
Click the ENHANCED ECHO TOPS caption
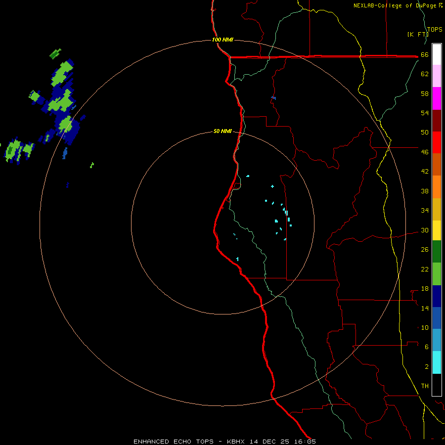[174, 442]
